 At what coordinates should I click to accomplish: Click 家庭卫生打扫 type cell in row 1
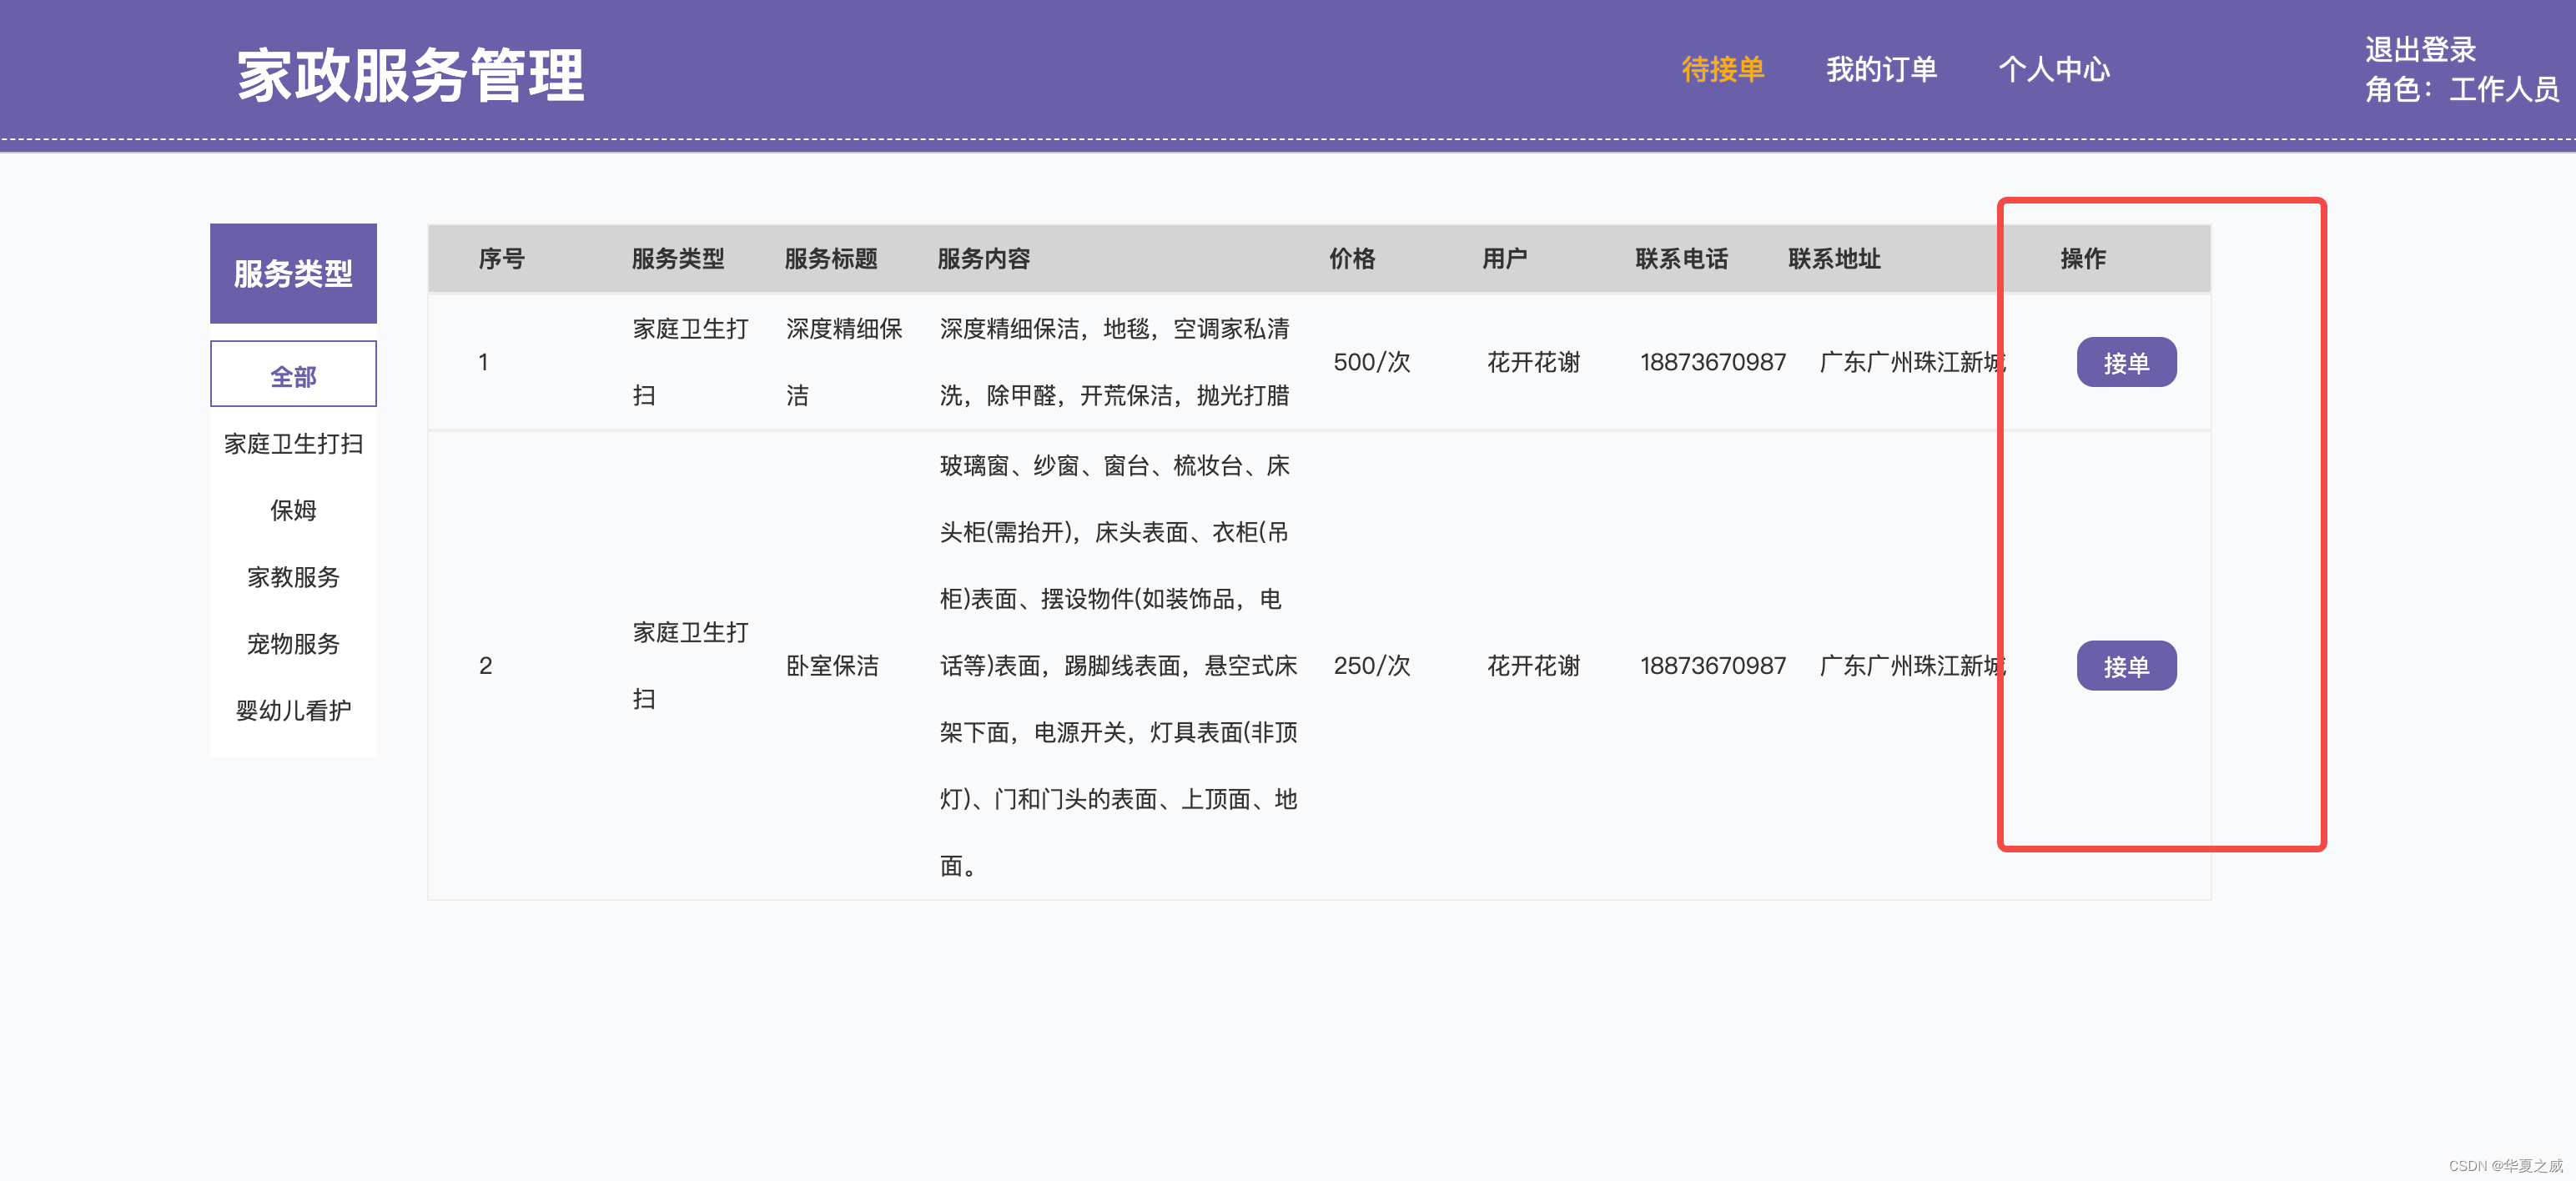tap(690, 362)
